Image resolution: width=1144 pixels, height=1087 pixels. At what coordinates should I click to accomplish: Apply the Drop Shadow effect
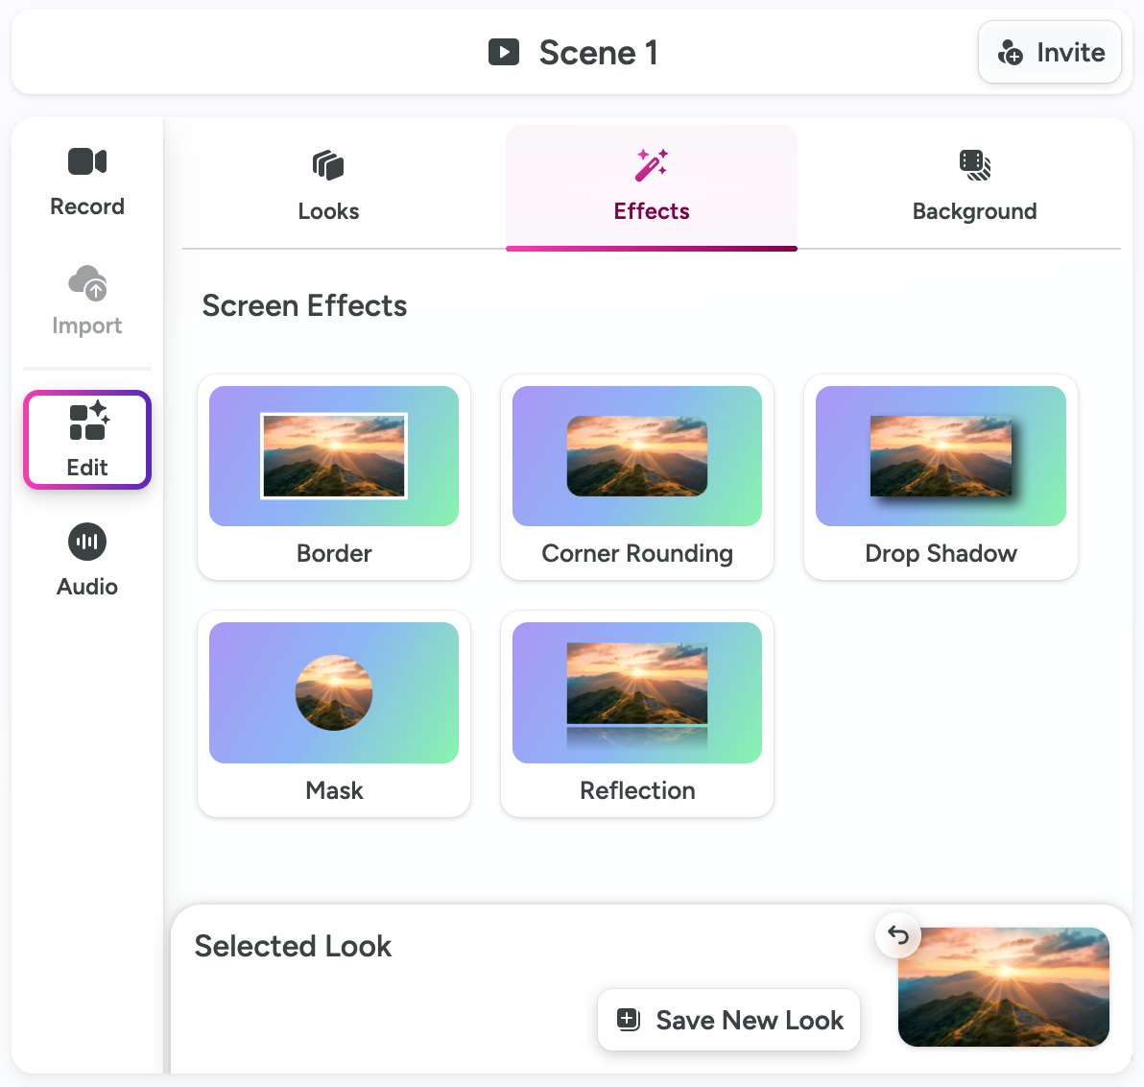941,477
